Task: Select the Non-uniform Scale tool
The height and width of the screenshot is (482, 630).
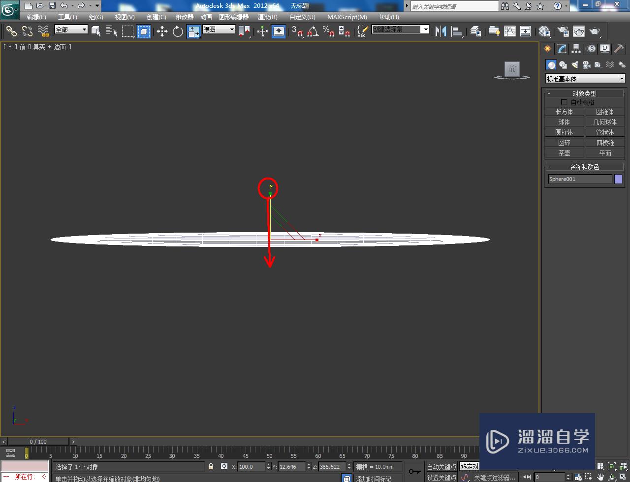Action: 193,31
